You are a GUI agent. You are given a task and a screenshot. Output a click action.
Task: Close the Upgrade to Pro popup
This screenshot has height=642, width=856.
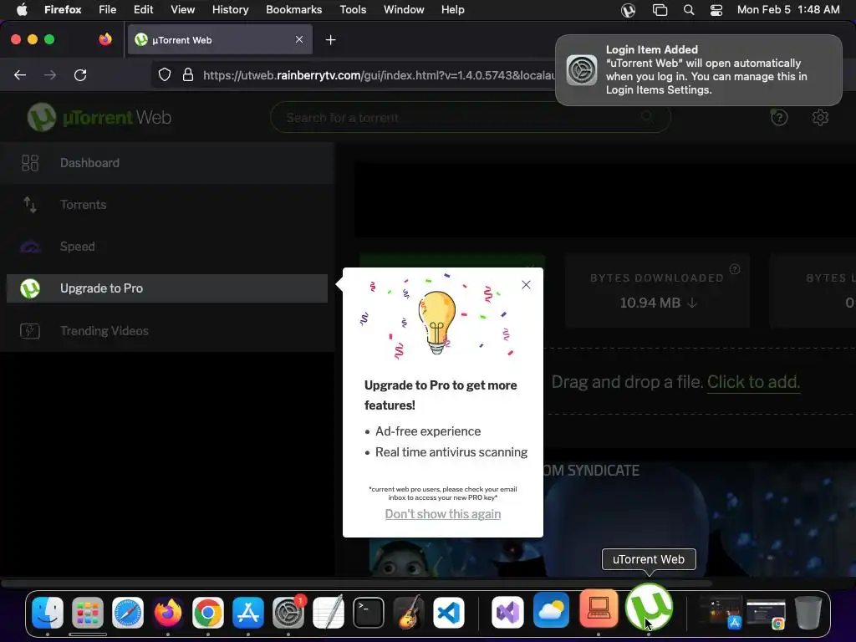pyautogui.click(x=526, y=284)
